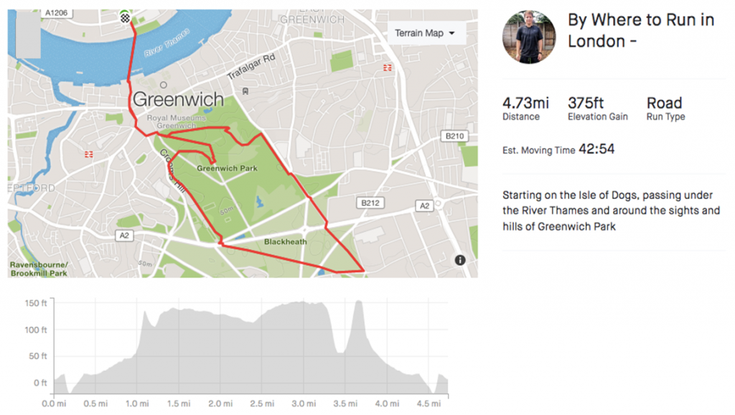This screenshot has width=735, height=415.
Task: Click the athlete profile photo
Action: tap(528, 37)
